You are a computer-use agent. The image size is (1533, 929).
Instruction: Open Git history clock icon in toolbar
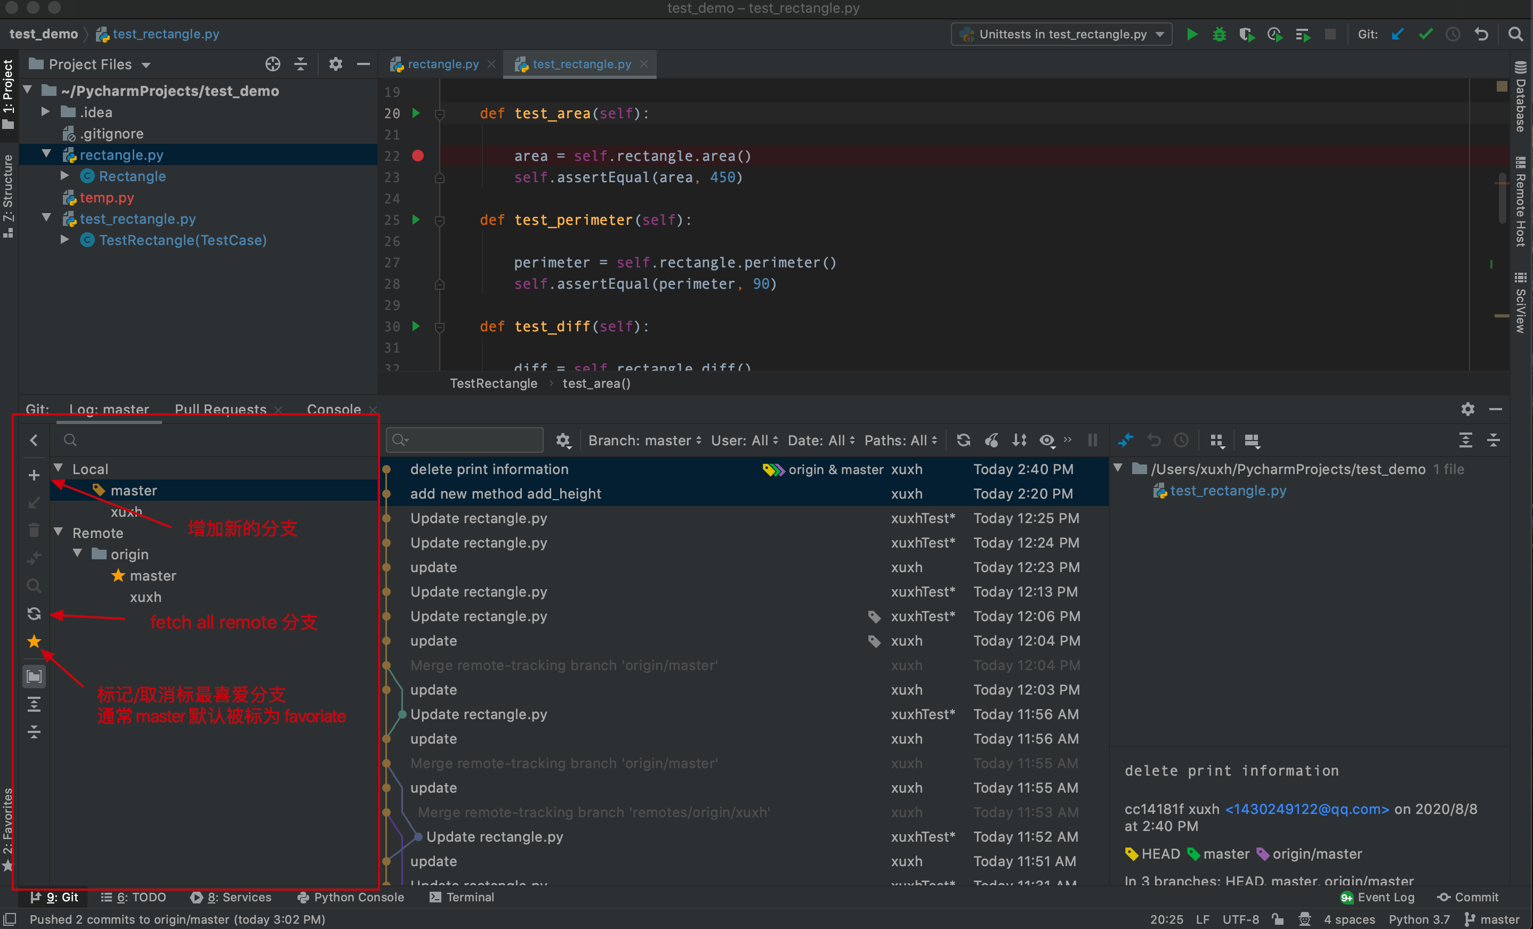pos(1453,34)
